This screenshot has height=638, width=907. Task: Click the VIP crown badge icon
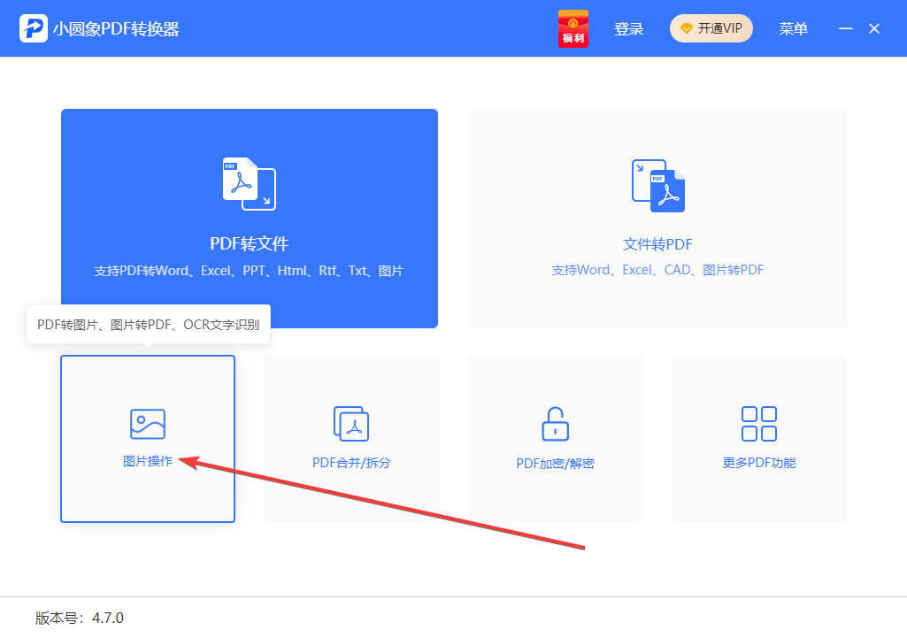[686, 27]
